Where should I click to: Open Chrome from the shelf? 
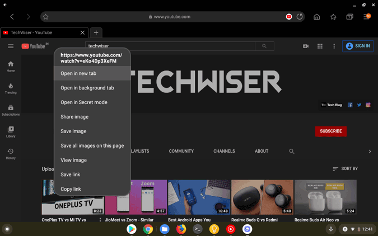tap(148, 229)
